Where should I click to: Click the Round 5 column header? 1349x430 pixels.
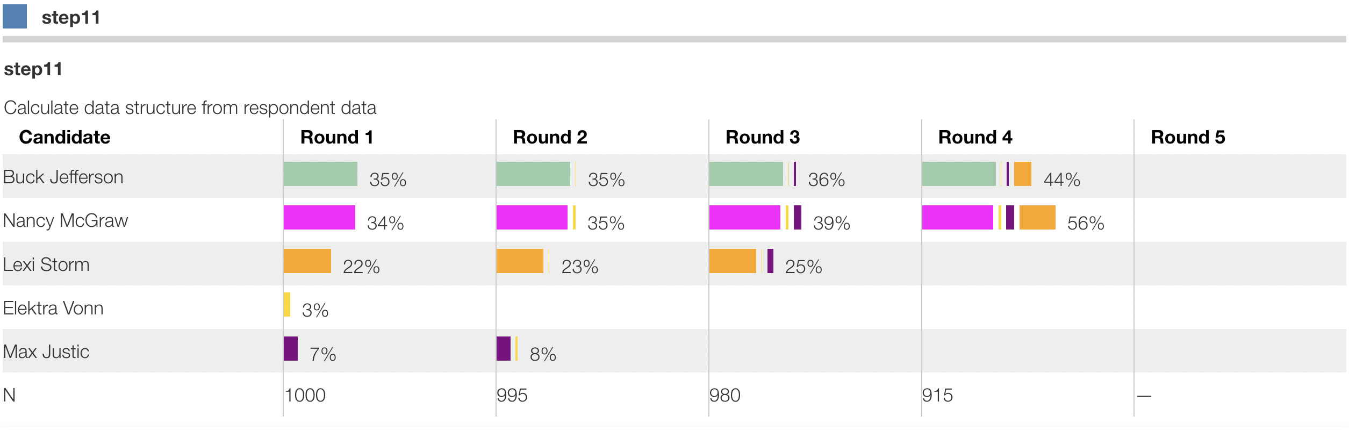point(1188,138)
